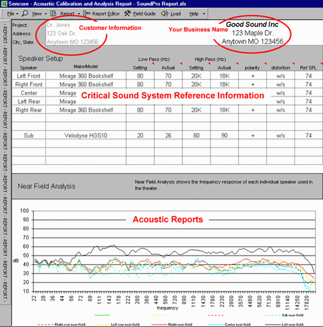Expand the Report dropdown arrow
Screen dimensions: 323x327
pos(79,14)
